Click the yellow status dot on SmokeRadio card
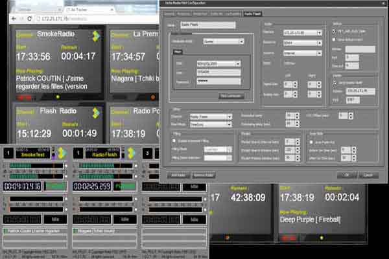This screenshot has width=389, height=259. tap(58, 97)
